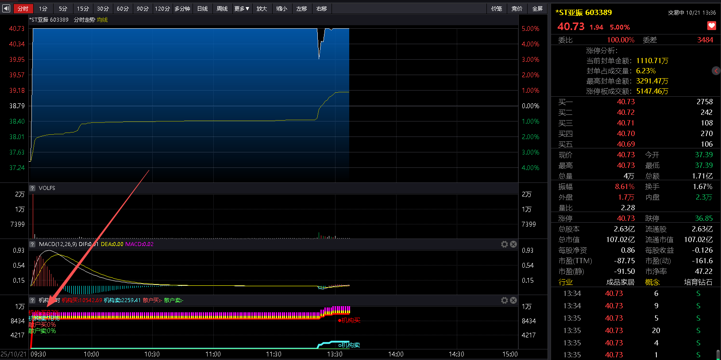Image resolution: width=721 pixels, height=360 pixels.
Task: Select the 分时 intraday tab
Action: tap(23, 8)
